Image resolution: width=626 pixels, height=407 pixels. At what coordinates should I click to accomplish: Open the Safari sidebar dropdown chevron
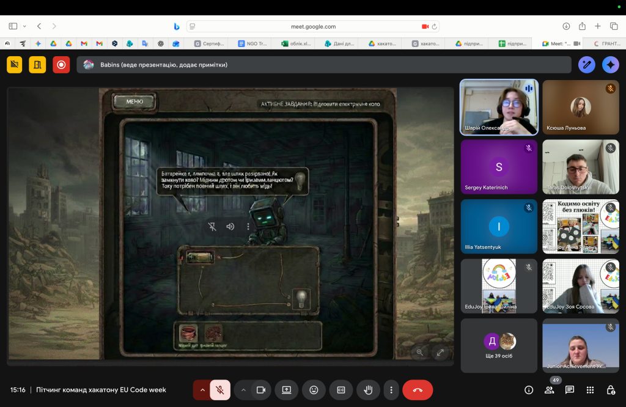(24, 26)
